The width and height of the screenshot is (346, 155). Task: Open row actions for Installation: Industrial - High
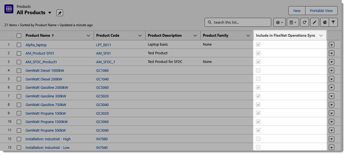point(331,139)
